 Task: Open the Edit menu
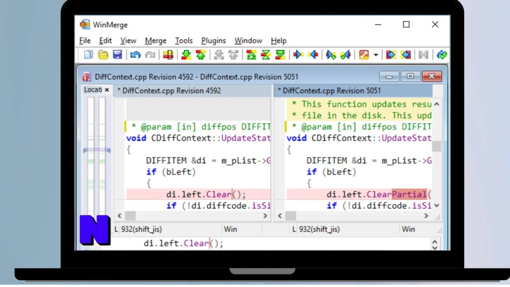click(x=106, y=41)
